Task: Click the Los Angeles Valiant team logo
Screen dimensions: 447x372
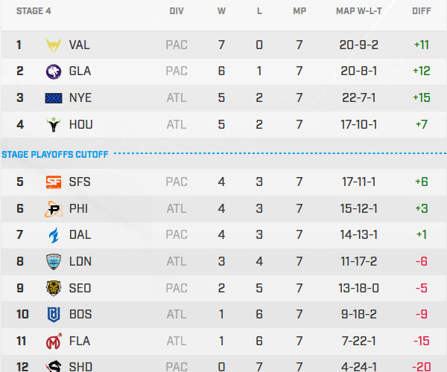Action: (x=54, y=45)
